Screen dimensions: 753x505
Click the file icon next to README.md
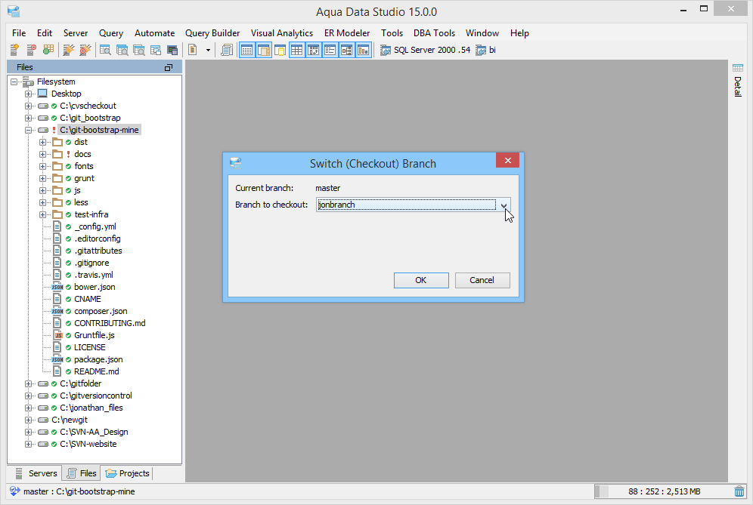tap(57, 371)
